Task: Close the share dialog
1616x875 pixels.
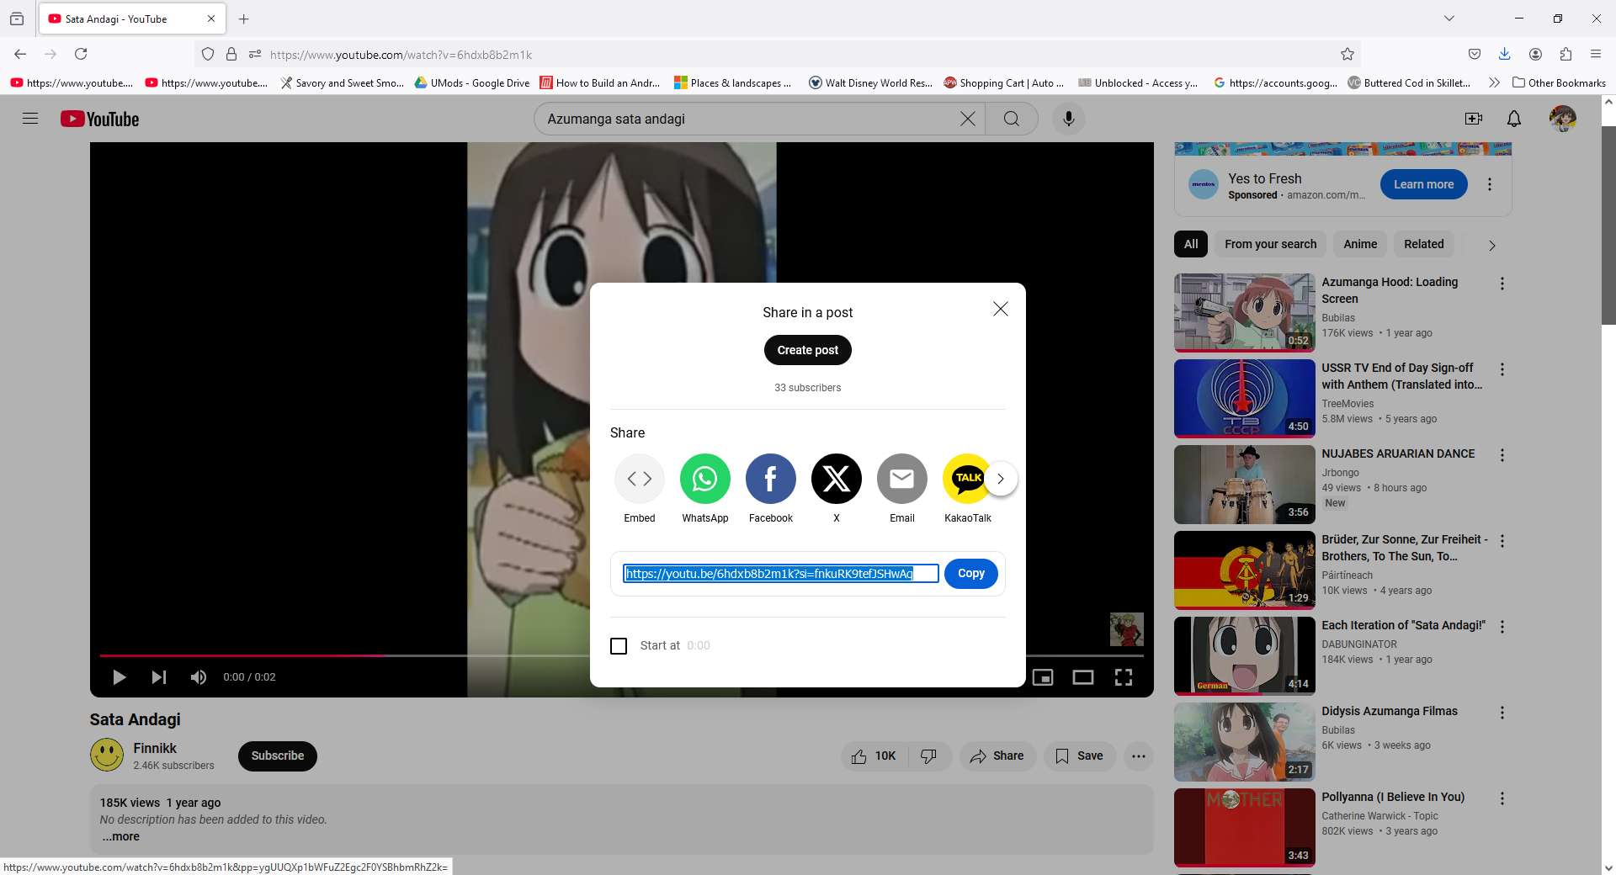Action: [1001, 310]
